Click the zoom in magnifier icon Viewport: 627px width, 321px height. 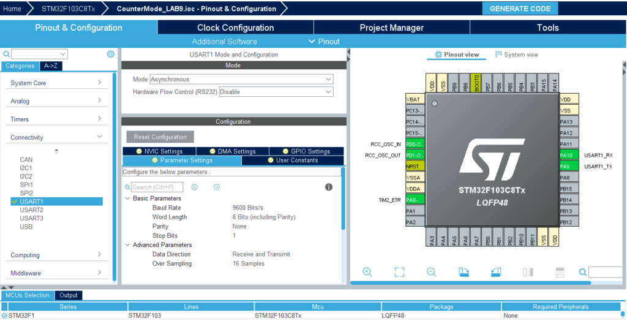pos(367,272)
